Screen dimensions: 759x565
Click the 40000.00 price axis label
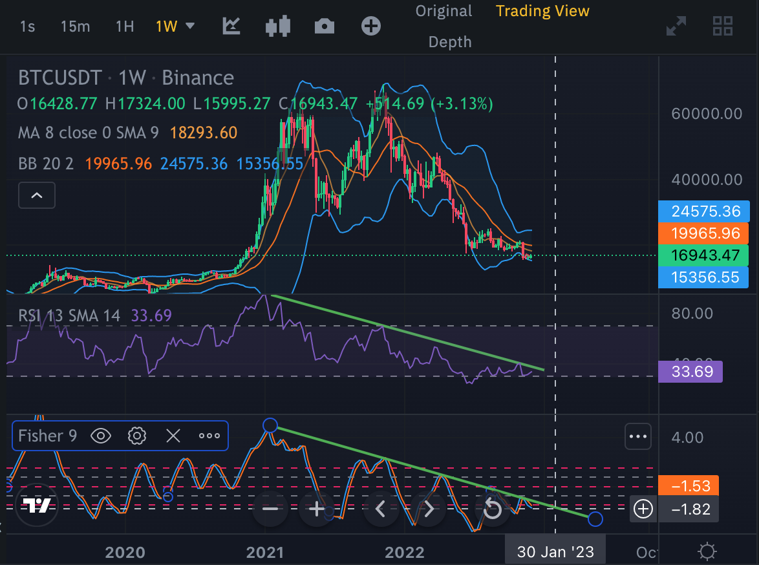tap(707, 180)
